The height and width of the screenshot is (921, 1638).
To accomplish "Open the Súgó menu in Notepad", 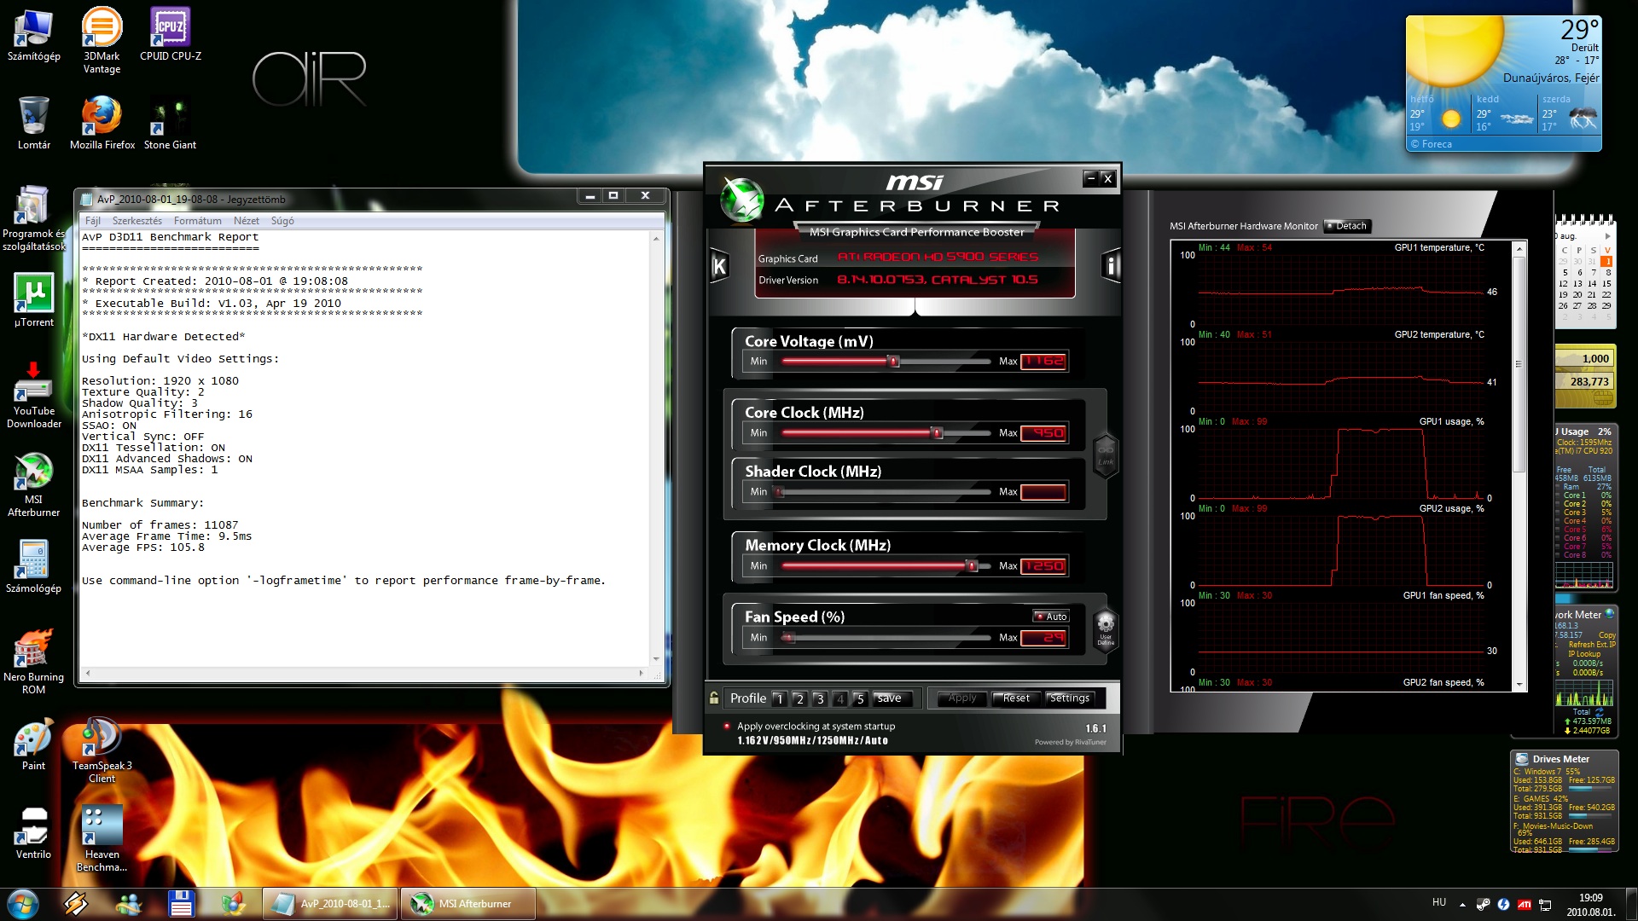I will pos(282,221).
